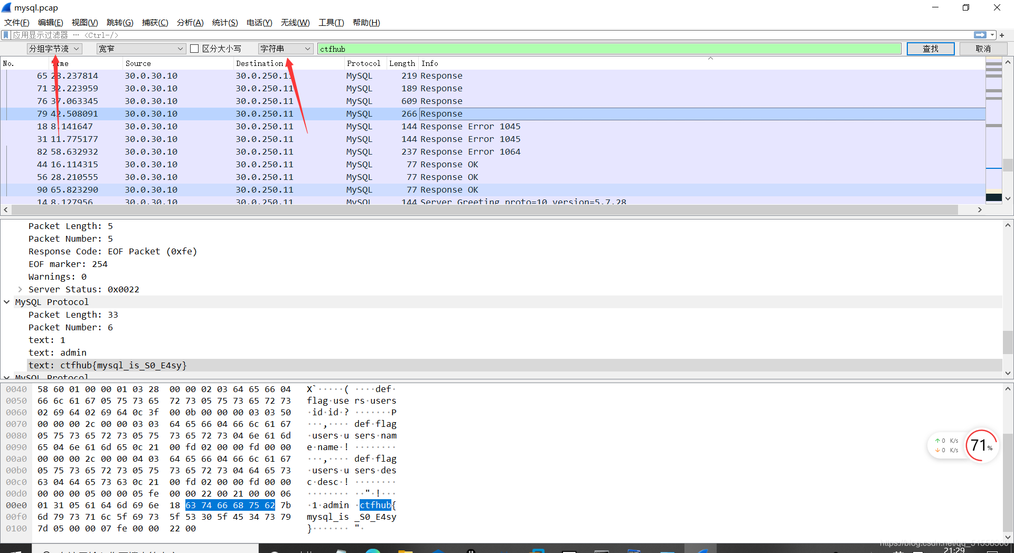Click the packet bytes pane scroll-up arrow
This screenshot has width=1014, height=553.
(x=1008, y=389)
